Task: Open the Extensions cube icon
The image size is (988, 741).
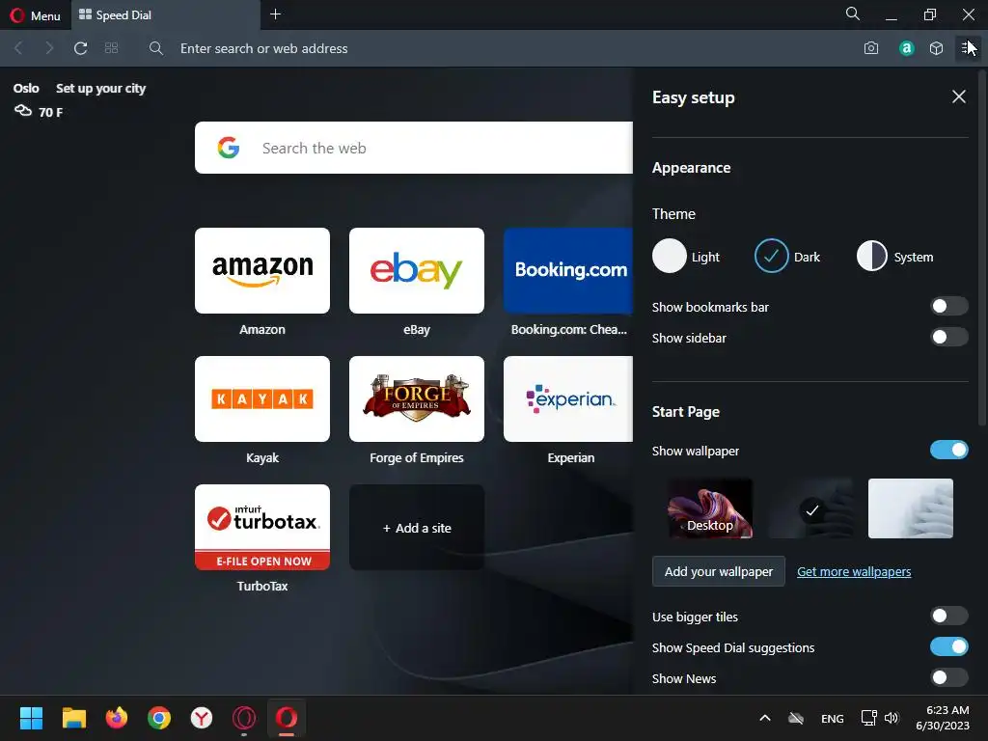Action: [936, 48]
